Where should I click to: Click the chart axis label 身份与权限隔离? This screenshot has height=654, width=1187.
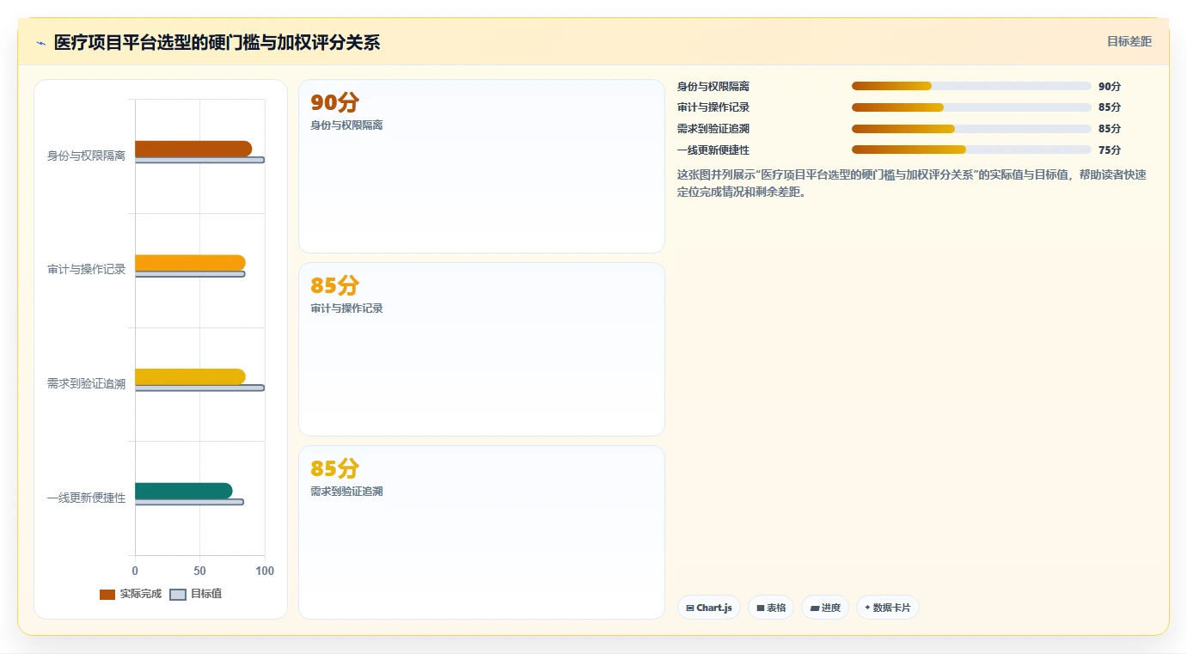point(86,156)
